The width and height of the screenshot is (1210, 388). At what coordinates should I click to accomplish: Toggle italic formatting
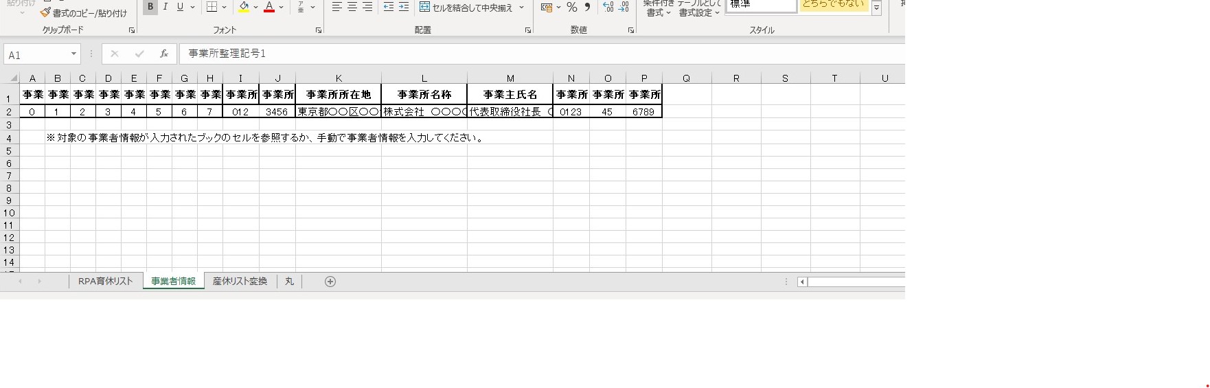(165, 7)
